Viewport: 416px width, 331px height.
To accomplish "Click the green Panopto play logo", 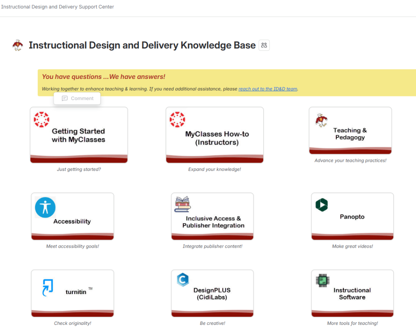I will pos(322,205).
